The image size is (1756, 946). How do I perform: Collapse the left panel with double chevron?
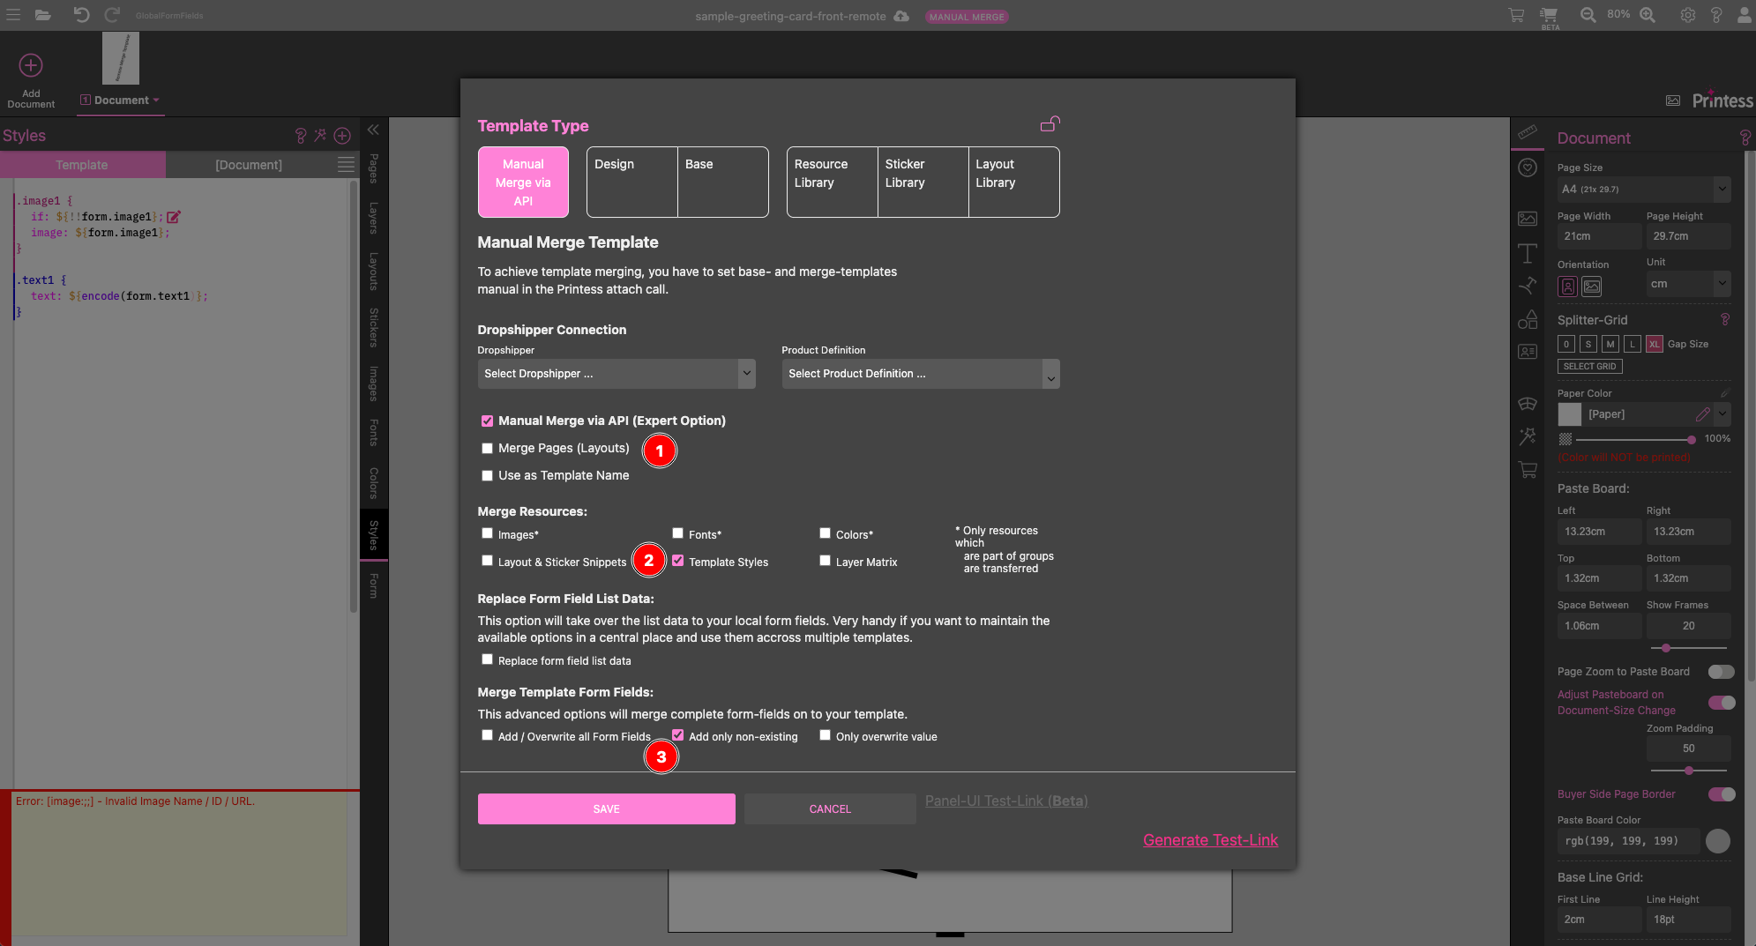pos(373,130)
